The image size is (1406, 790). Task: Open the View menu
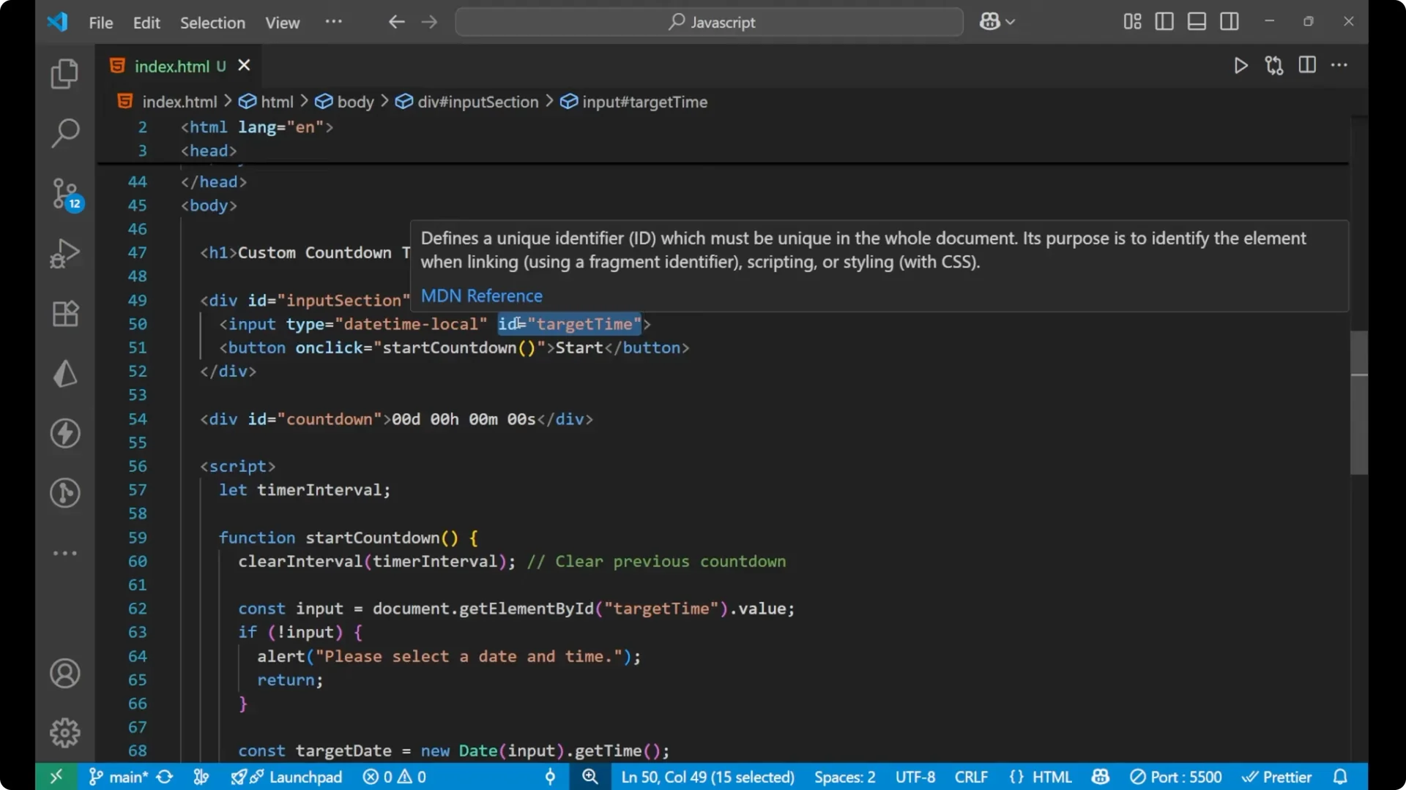pos(282,23)
